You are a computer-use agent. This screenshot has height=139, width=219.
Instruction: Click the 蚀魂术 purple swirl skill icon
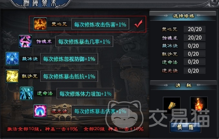(x=26, y=41)
